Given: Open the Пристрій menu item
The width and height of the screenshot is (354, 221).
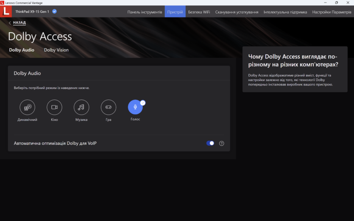Looking at the screenshot, I should [x=175, y=12].
